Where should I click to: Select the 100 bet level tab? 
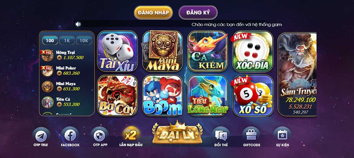coord(50,40)
